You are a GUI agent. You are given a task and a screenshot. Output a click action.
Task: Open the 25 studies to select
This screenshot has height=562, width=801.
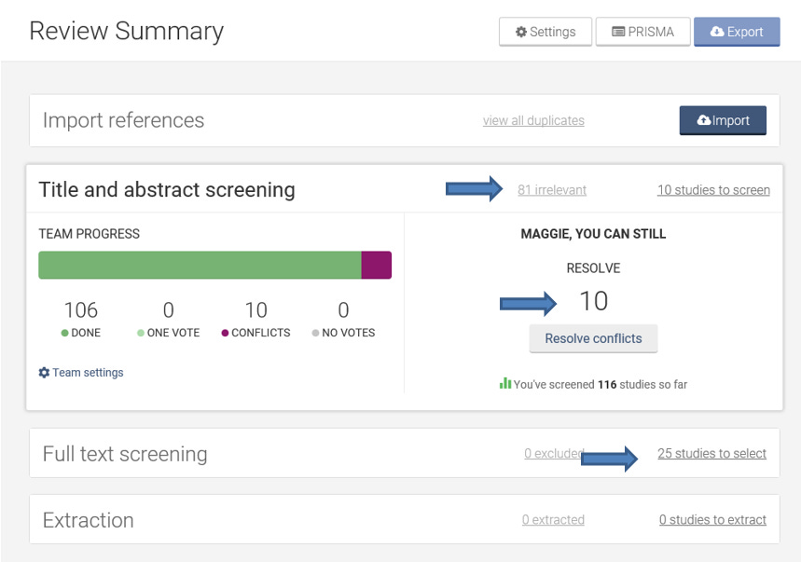point(713,453)
